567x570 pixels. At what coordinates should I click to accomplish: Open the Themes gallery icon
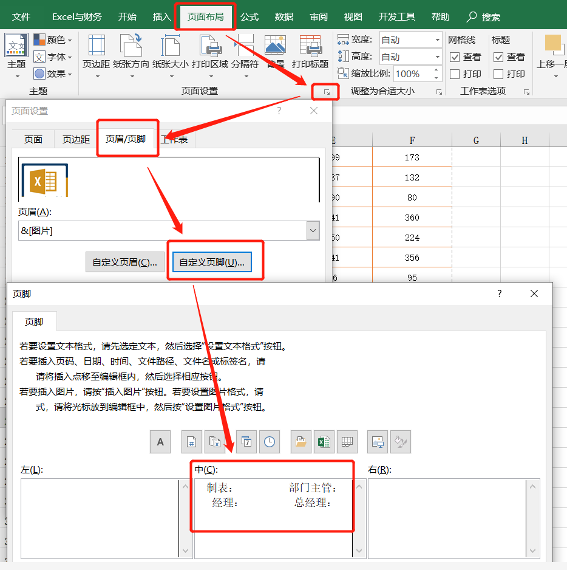16,46
